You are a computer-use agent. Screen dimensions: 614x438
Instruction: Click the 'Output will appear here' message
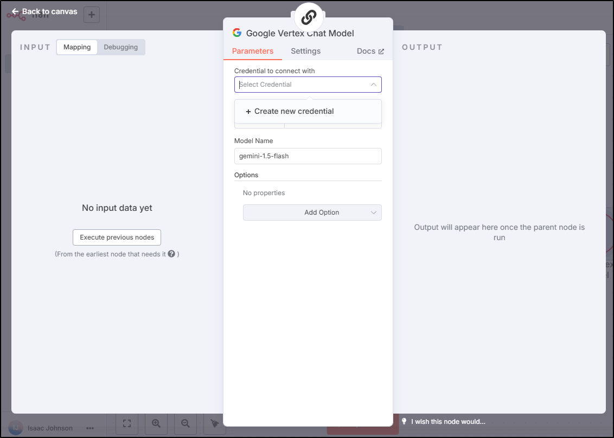[499, 233]
